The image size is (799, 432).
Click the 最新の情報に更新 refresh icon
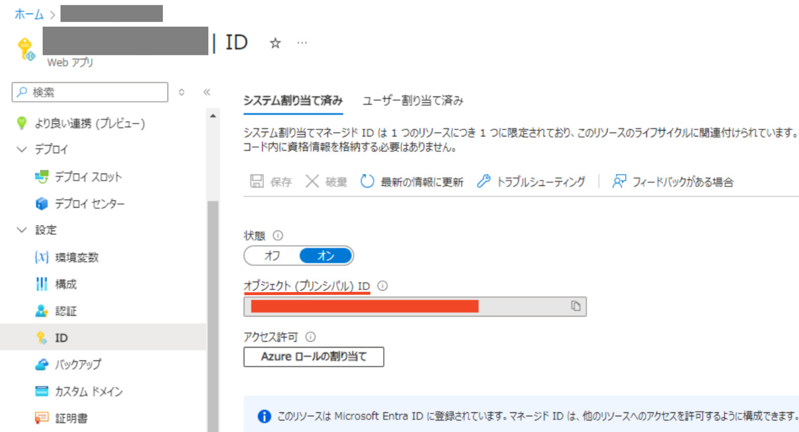pyautogui.click(x=367, y=182)
